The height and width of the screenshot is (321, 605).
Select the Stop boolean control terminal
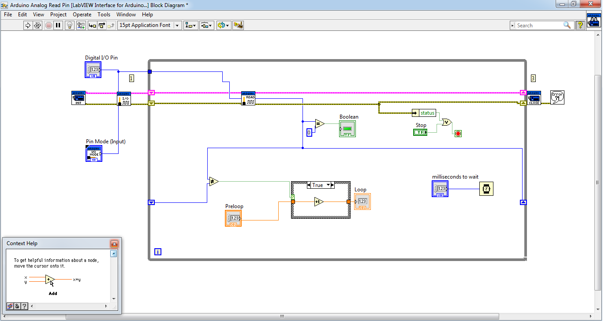[420, 132]
